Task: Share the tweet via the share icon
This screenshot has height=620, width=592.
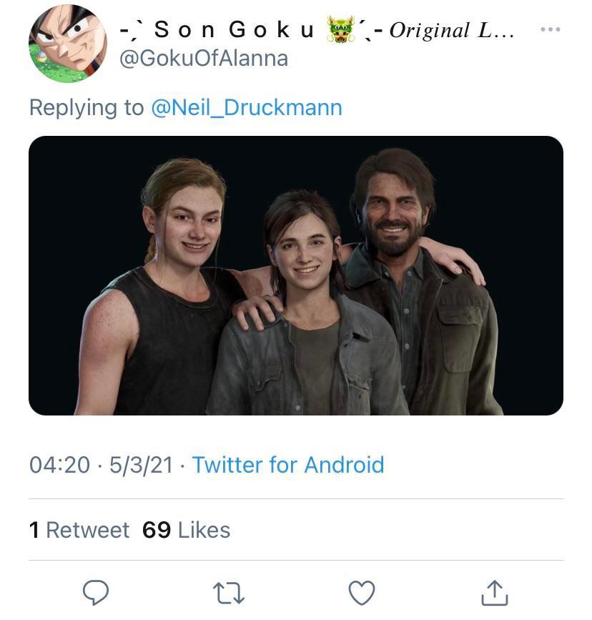Action: tap(495, 592)
